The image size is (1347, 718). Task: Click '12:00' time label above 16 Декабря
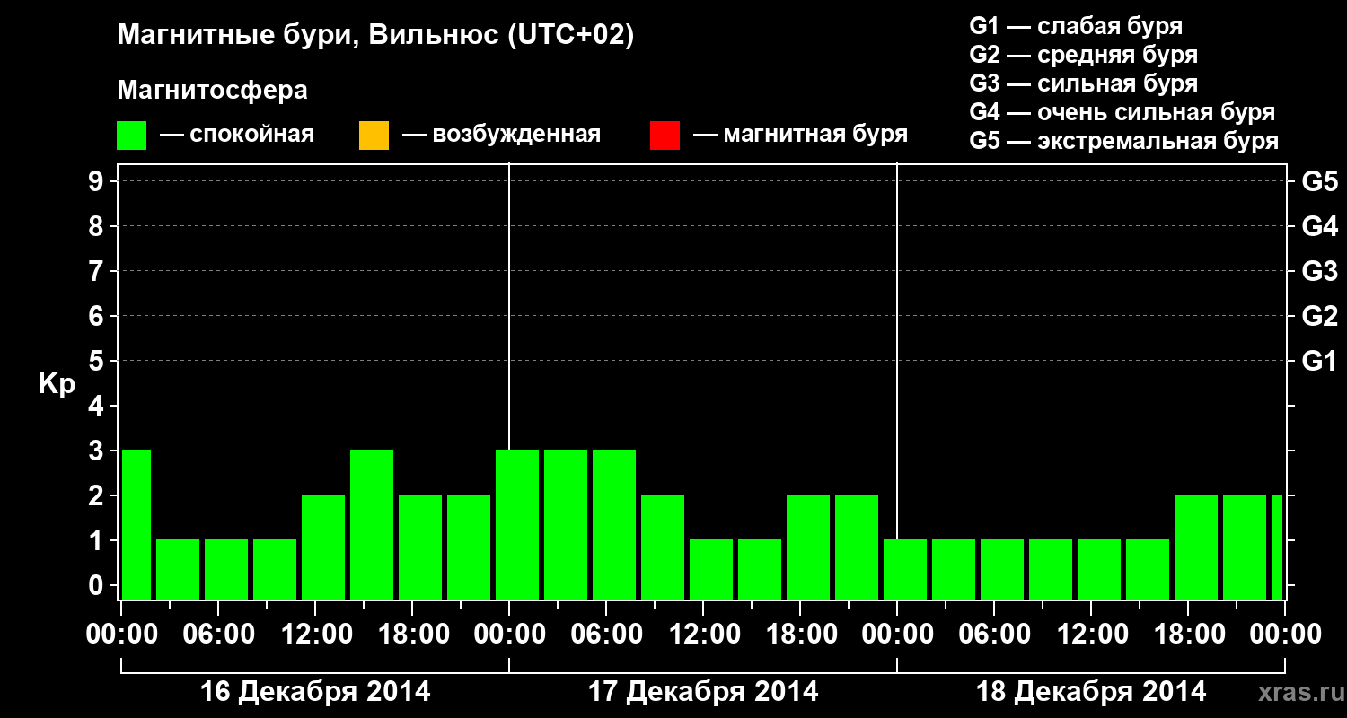point(315,635)
